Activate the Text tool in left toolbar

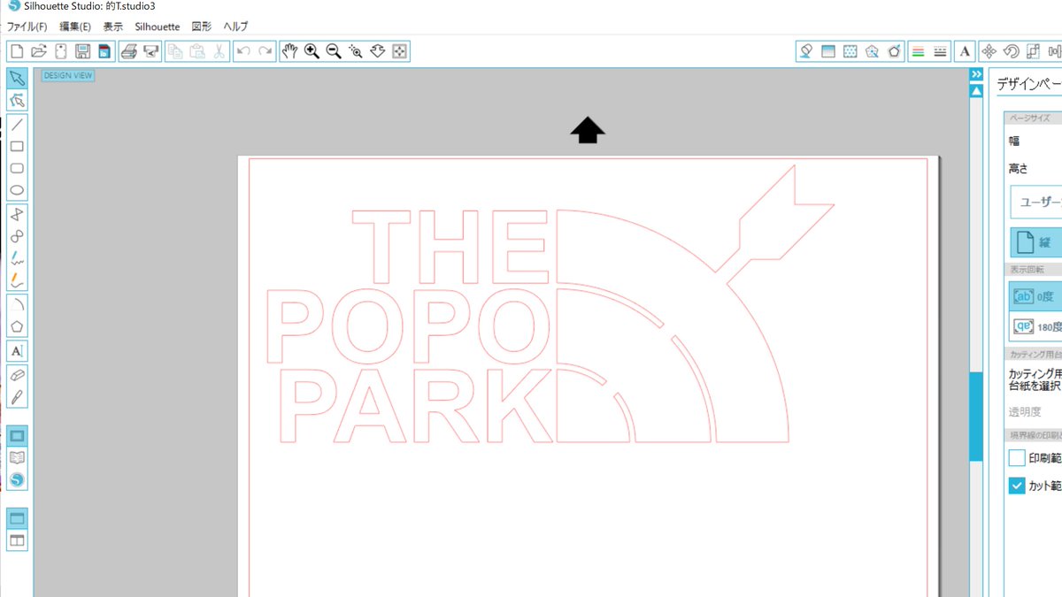[x=17, y=351]
